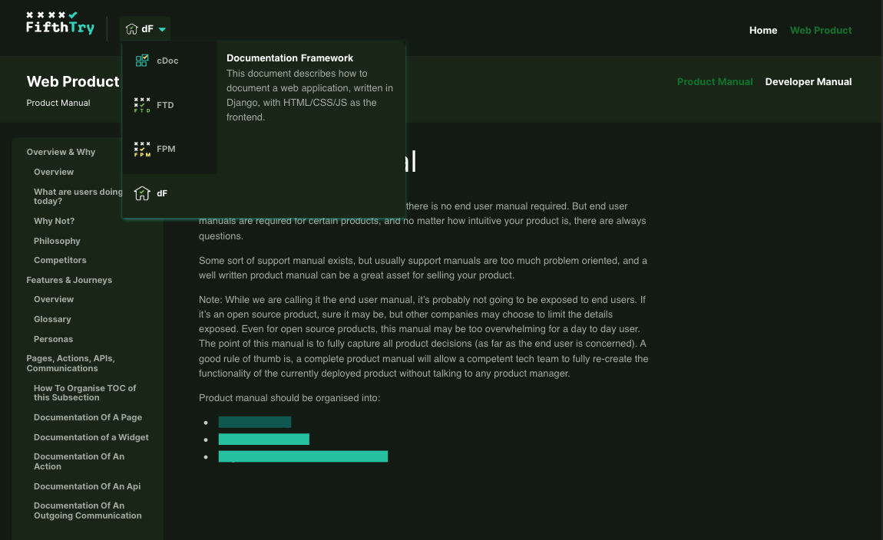Click the third highlighted bullet link
The height and width of the screenshot is (540, 883).
click(303, 456)
